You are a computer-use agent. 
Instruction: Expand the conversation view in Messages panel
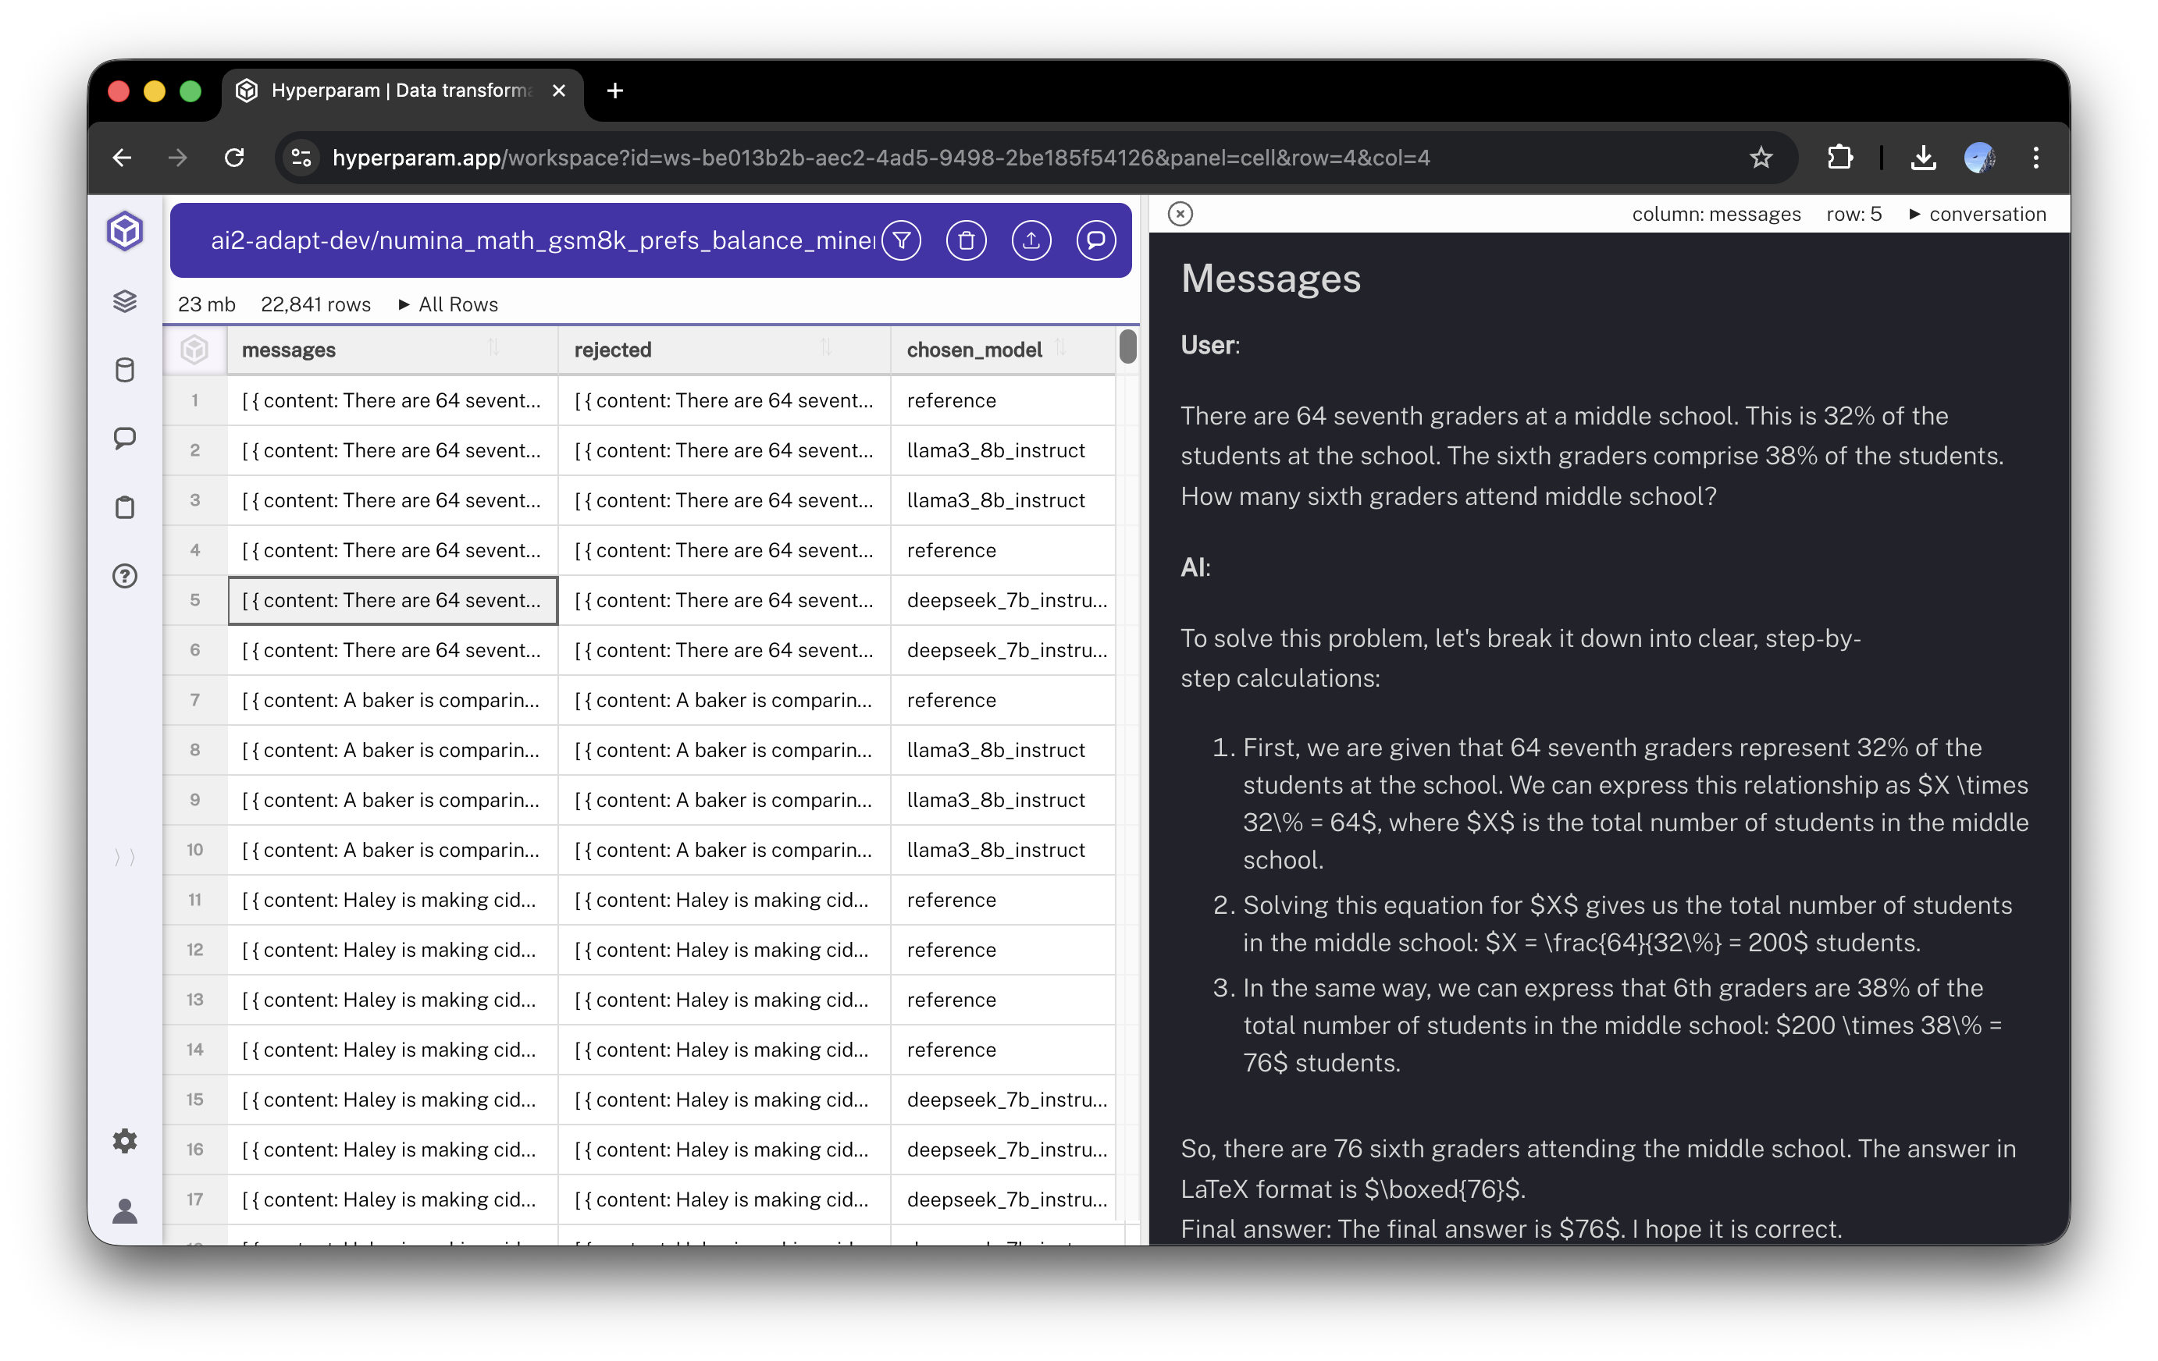(1977, 213)
